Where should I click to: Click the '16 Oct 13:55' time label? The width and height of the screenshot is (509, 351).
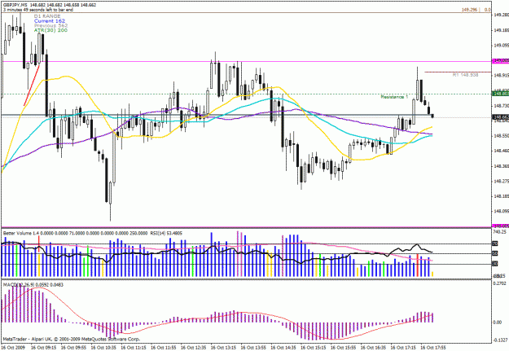[253, 348]
